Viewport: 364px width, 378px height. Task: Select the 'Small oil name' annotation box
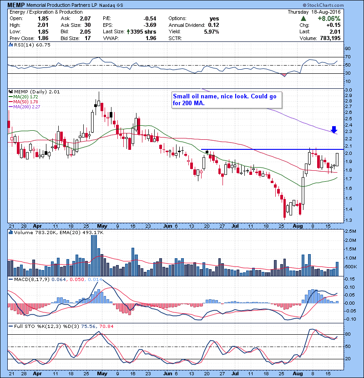[x=226, y=100]
